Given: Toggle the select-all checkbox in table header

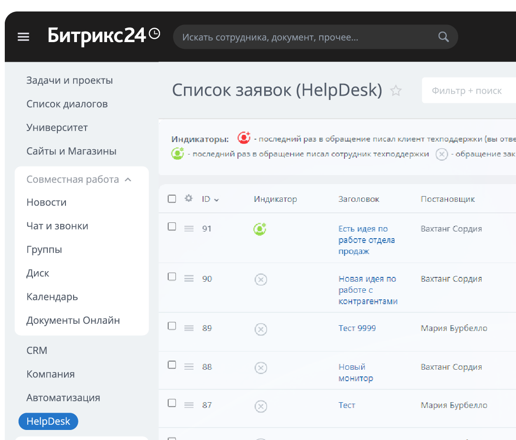Looking at the screenshot, I should [172, 199].
